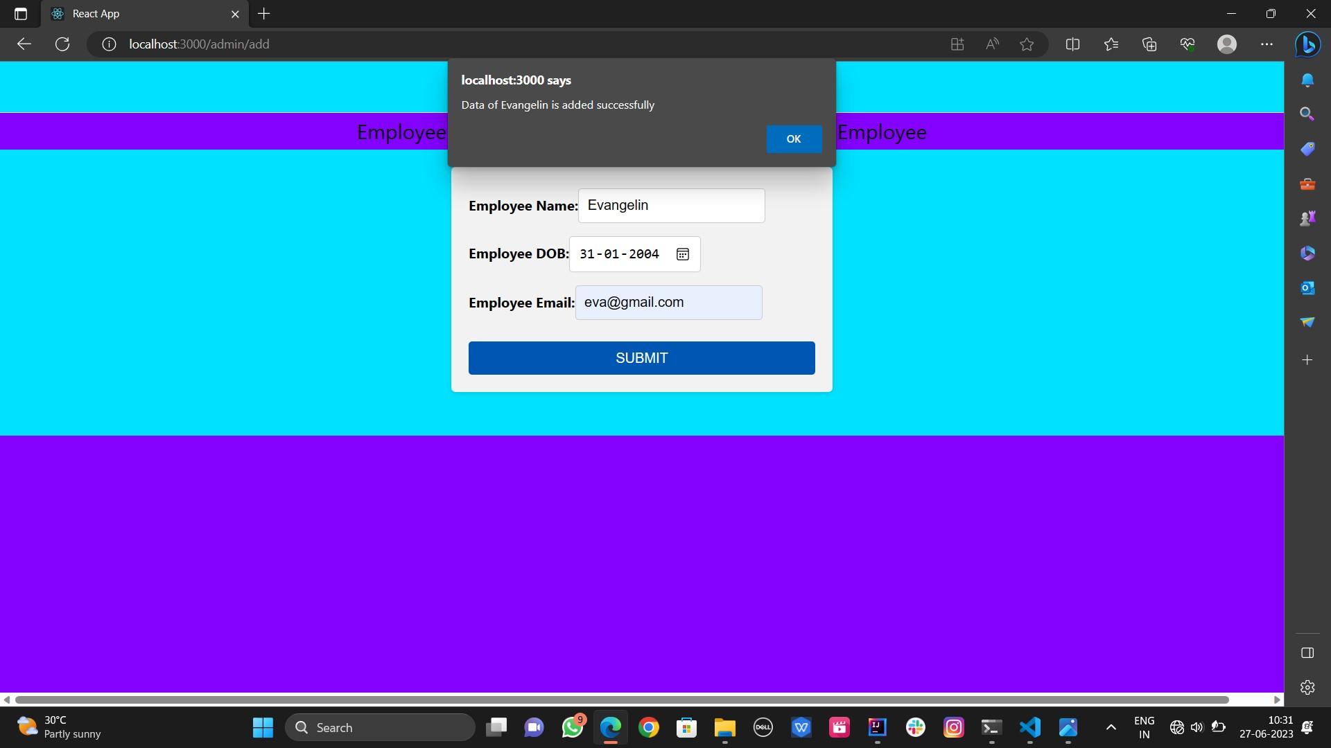Image resolution: width=1331 pixels, height=748 pixels.
Task: Open the Employee DOB date picker
Action: [683, 254]
